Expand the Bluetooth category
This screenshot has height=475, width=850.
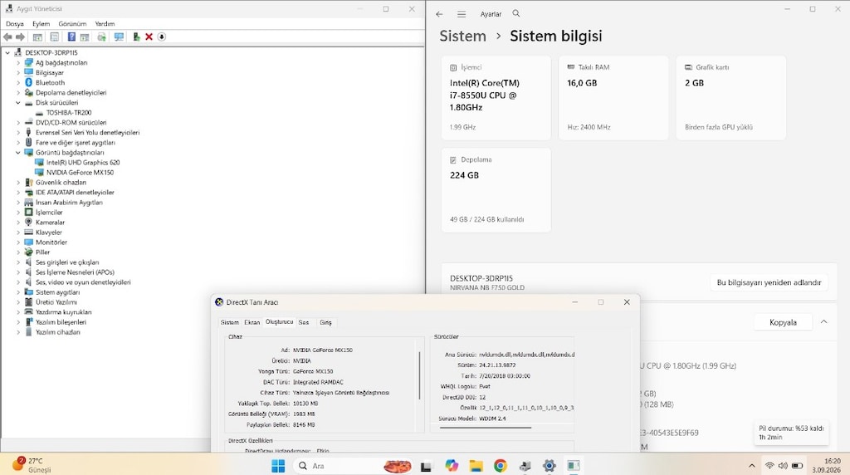pyautogui.click(x=18, y=82)
